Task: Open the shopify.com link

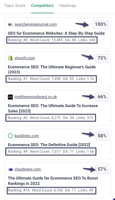Action: click(25, 58)
